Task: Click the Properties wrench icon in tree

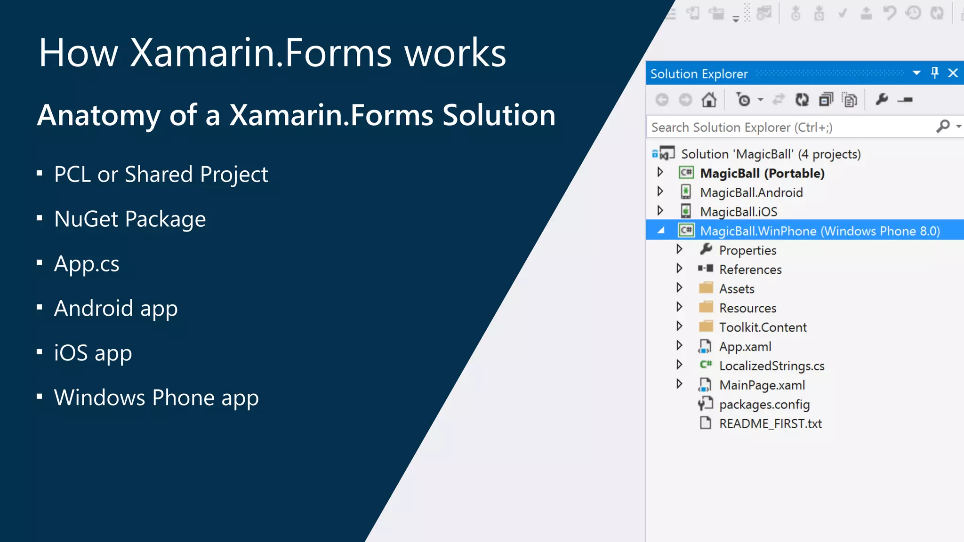Action: tap(706, 249)
